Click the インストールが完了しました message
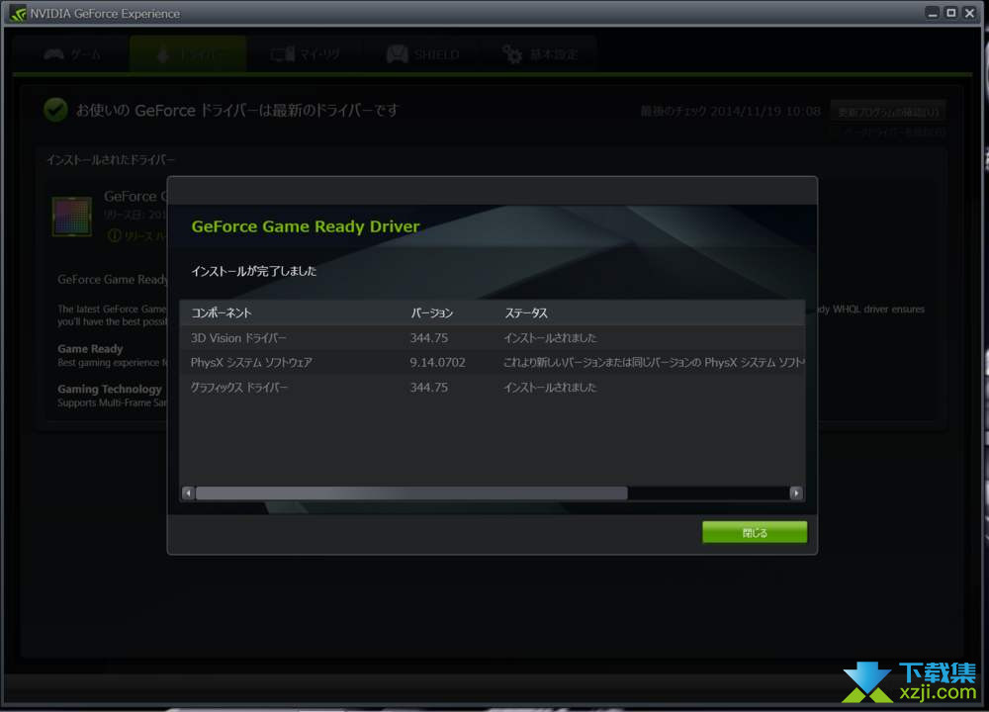Image resolution: width=989 pixels, height=712 pixels. (x=253, y=271)
